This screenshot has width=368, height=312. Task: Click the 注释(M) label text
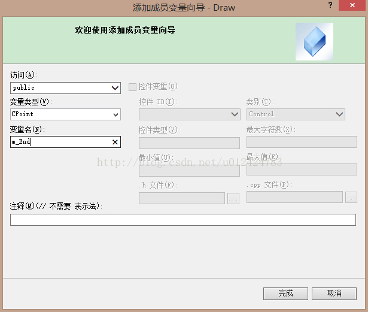tap(56, 206)
